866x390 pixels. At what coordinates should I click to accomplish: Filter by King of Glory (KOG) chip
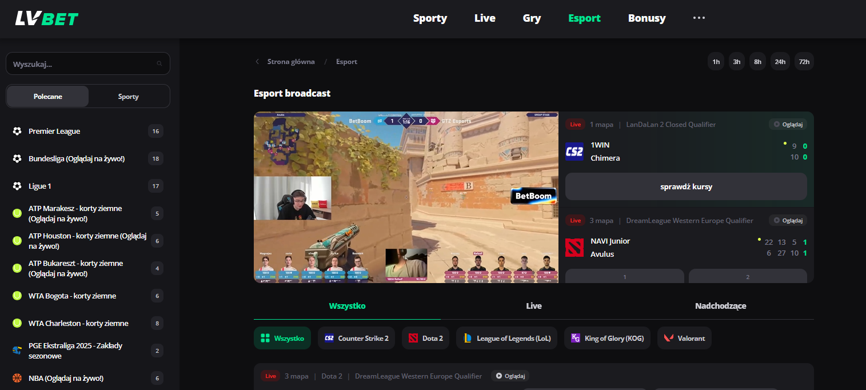(608, 339)
